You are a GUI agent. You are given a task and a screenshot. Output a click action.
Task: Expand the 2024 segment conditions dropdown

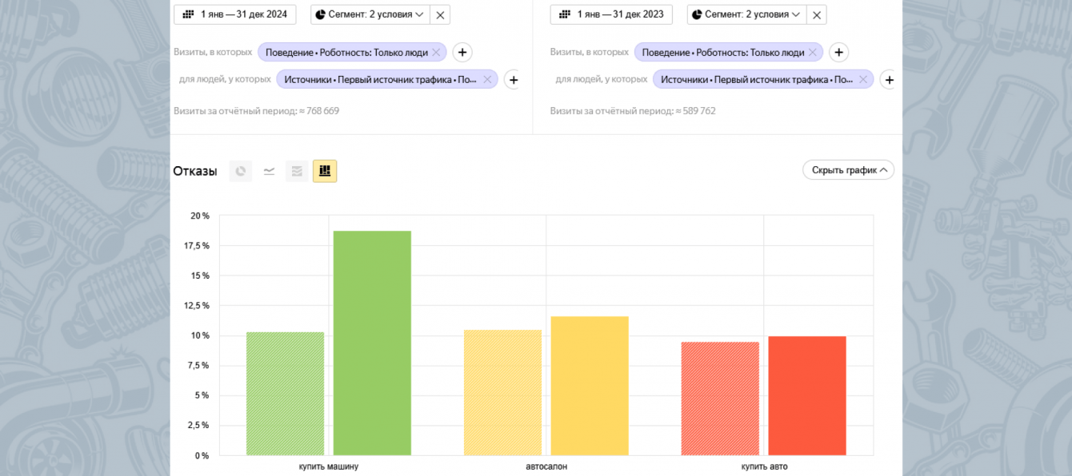pyautogui.click(x=370, y=14)
